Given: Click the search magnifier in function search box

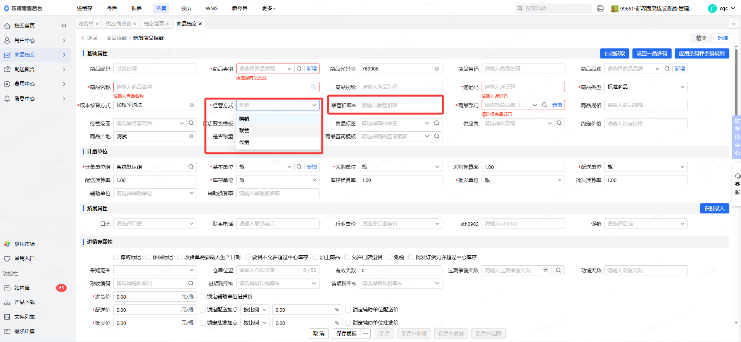Looking at the screenshot, I should coord(520,8).
